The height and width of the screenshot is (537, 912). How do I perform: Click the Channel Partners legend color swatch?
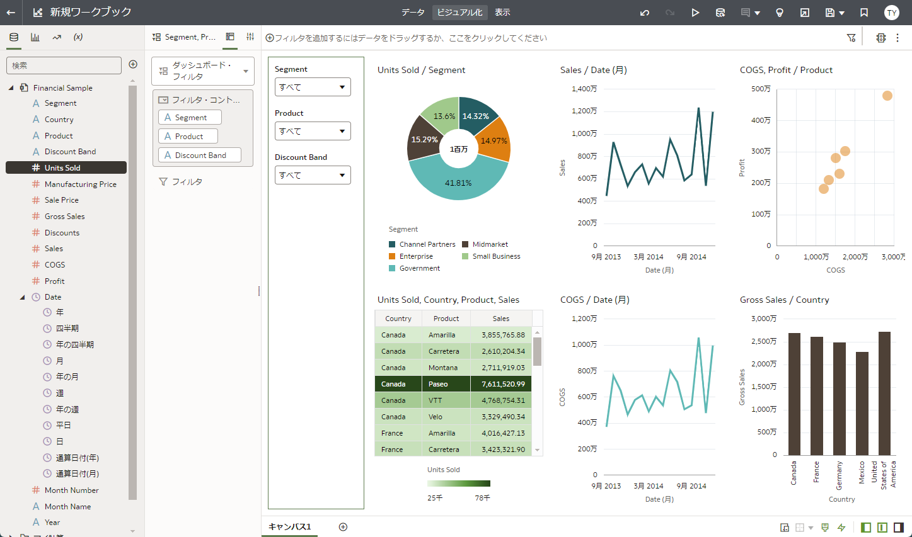point(392,244)
